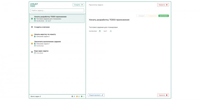
Task: Click orange status dot of Закончить выполнение задания
Action: [32, 43]
